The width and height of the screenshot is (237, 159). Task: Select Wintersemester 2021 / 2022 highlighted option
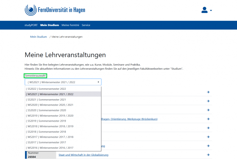pos(49,94)
